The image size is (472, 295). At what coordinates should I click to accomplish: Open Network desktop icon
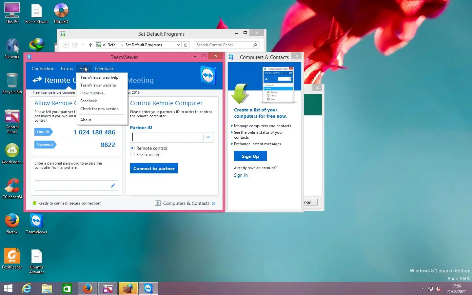(12, 48)
